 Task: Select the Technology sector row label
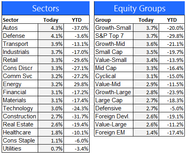pyautogui.click(x=20, y=108)
